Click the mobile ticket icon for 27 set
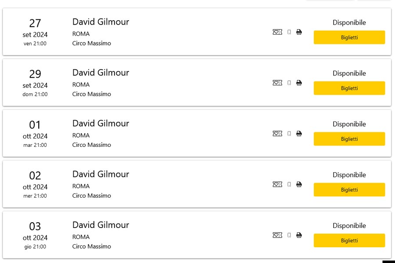 click(x=289, y=32)
